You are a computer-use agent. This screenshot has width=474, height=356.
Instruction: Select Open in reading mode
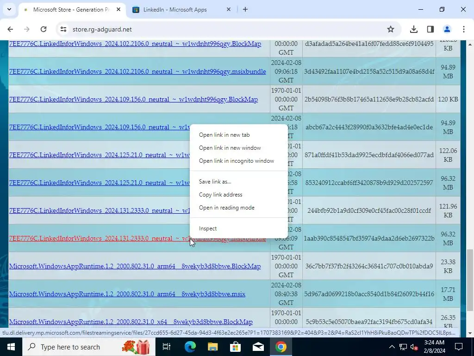(226, 208)
